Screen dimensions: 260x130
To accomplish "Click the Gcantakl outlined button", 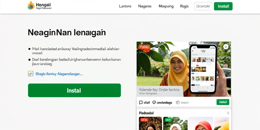I will tap(203, 6).
